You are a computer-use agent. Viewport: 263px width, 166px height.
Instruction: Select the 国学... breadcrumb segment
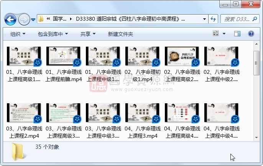(59, 19)
